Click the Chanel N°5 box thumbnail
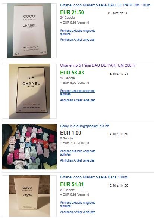The width and height of the screenshot is (154, 218). (x=29, y=91)
